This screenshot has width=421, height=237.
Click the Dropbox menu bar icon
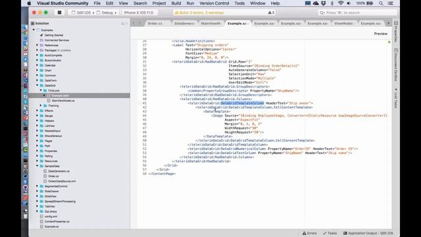(324, 3)
